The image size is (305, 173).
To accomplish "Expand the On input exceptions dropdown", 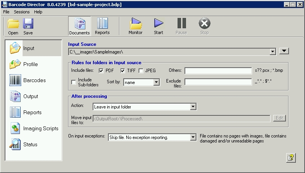I will click(x=193, y=137).
